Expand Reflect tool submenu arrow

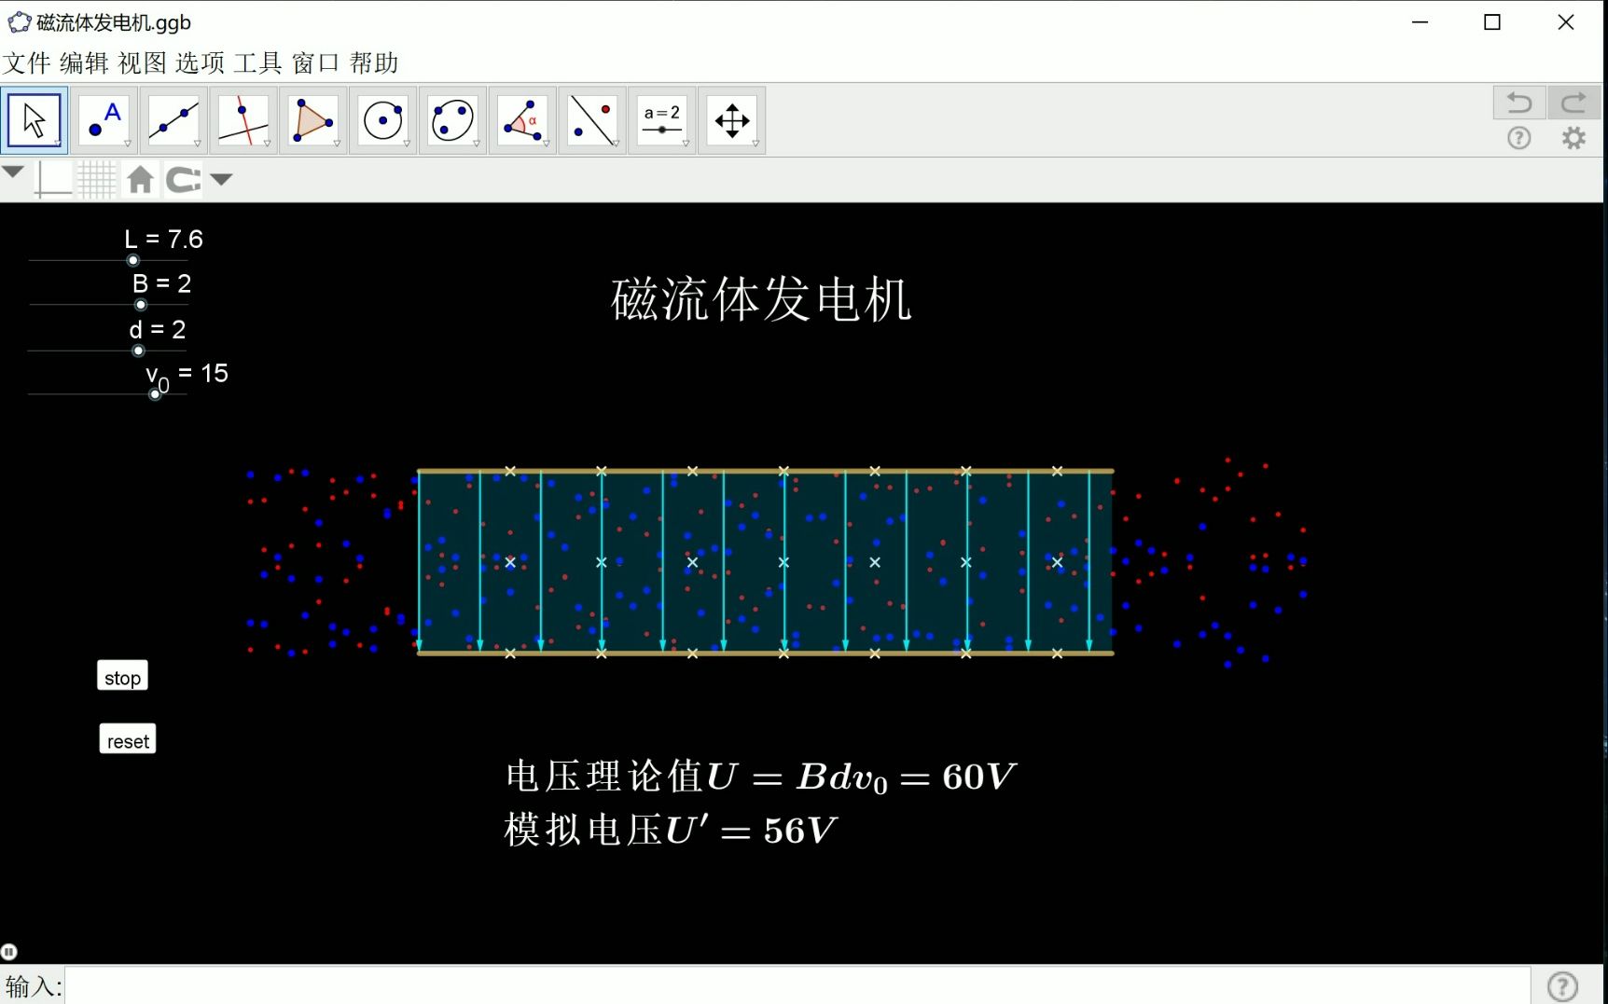pyautogui.click(x=617, y=144)
